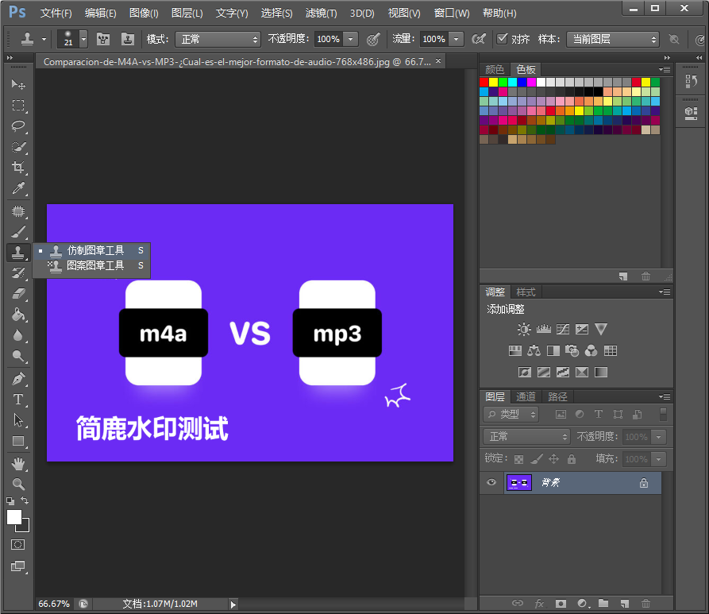Pick the Eyedropper tool
Viewport: 709px width, 614px height.
click(x=18, y=188)
